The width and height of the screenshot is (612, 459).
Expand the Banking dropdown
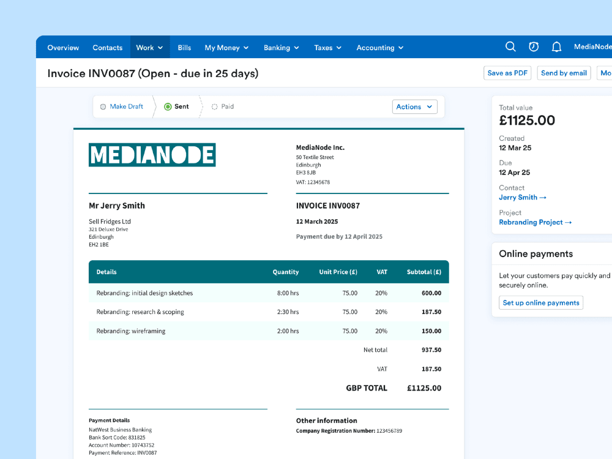281,47
